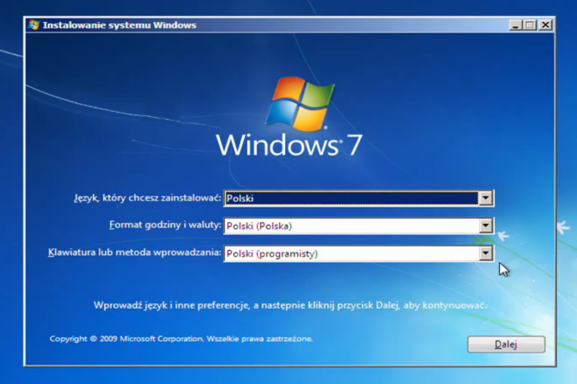
Task: Click label 'Klawiatura lub metoda wprowadzania:'
Action: (135, 253)
